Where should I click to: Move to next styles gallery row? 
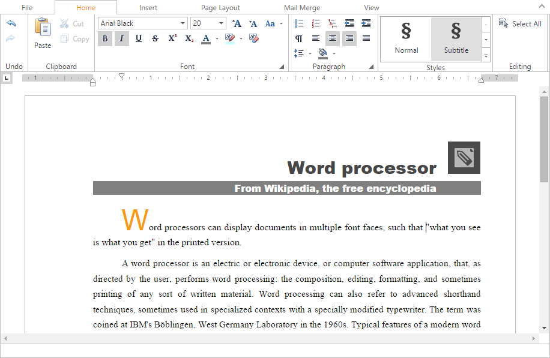click(x=486, y=40)
